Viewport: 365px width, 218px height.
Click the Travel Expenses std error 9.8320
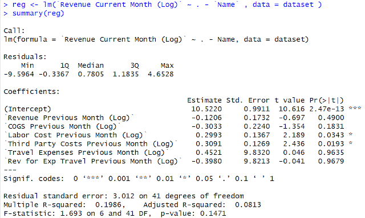[257, 153]
